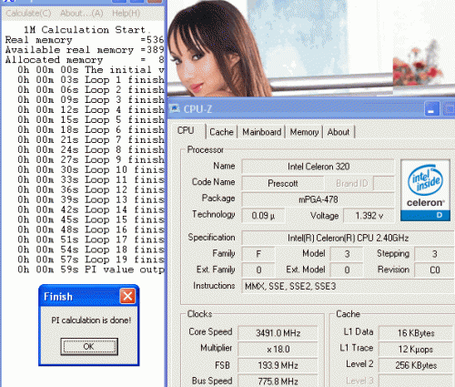This screenshot has height=387, width=455.
Task: Click the 'Available real memory' line
Action: tap(85, 50)
